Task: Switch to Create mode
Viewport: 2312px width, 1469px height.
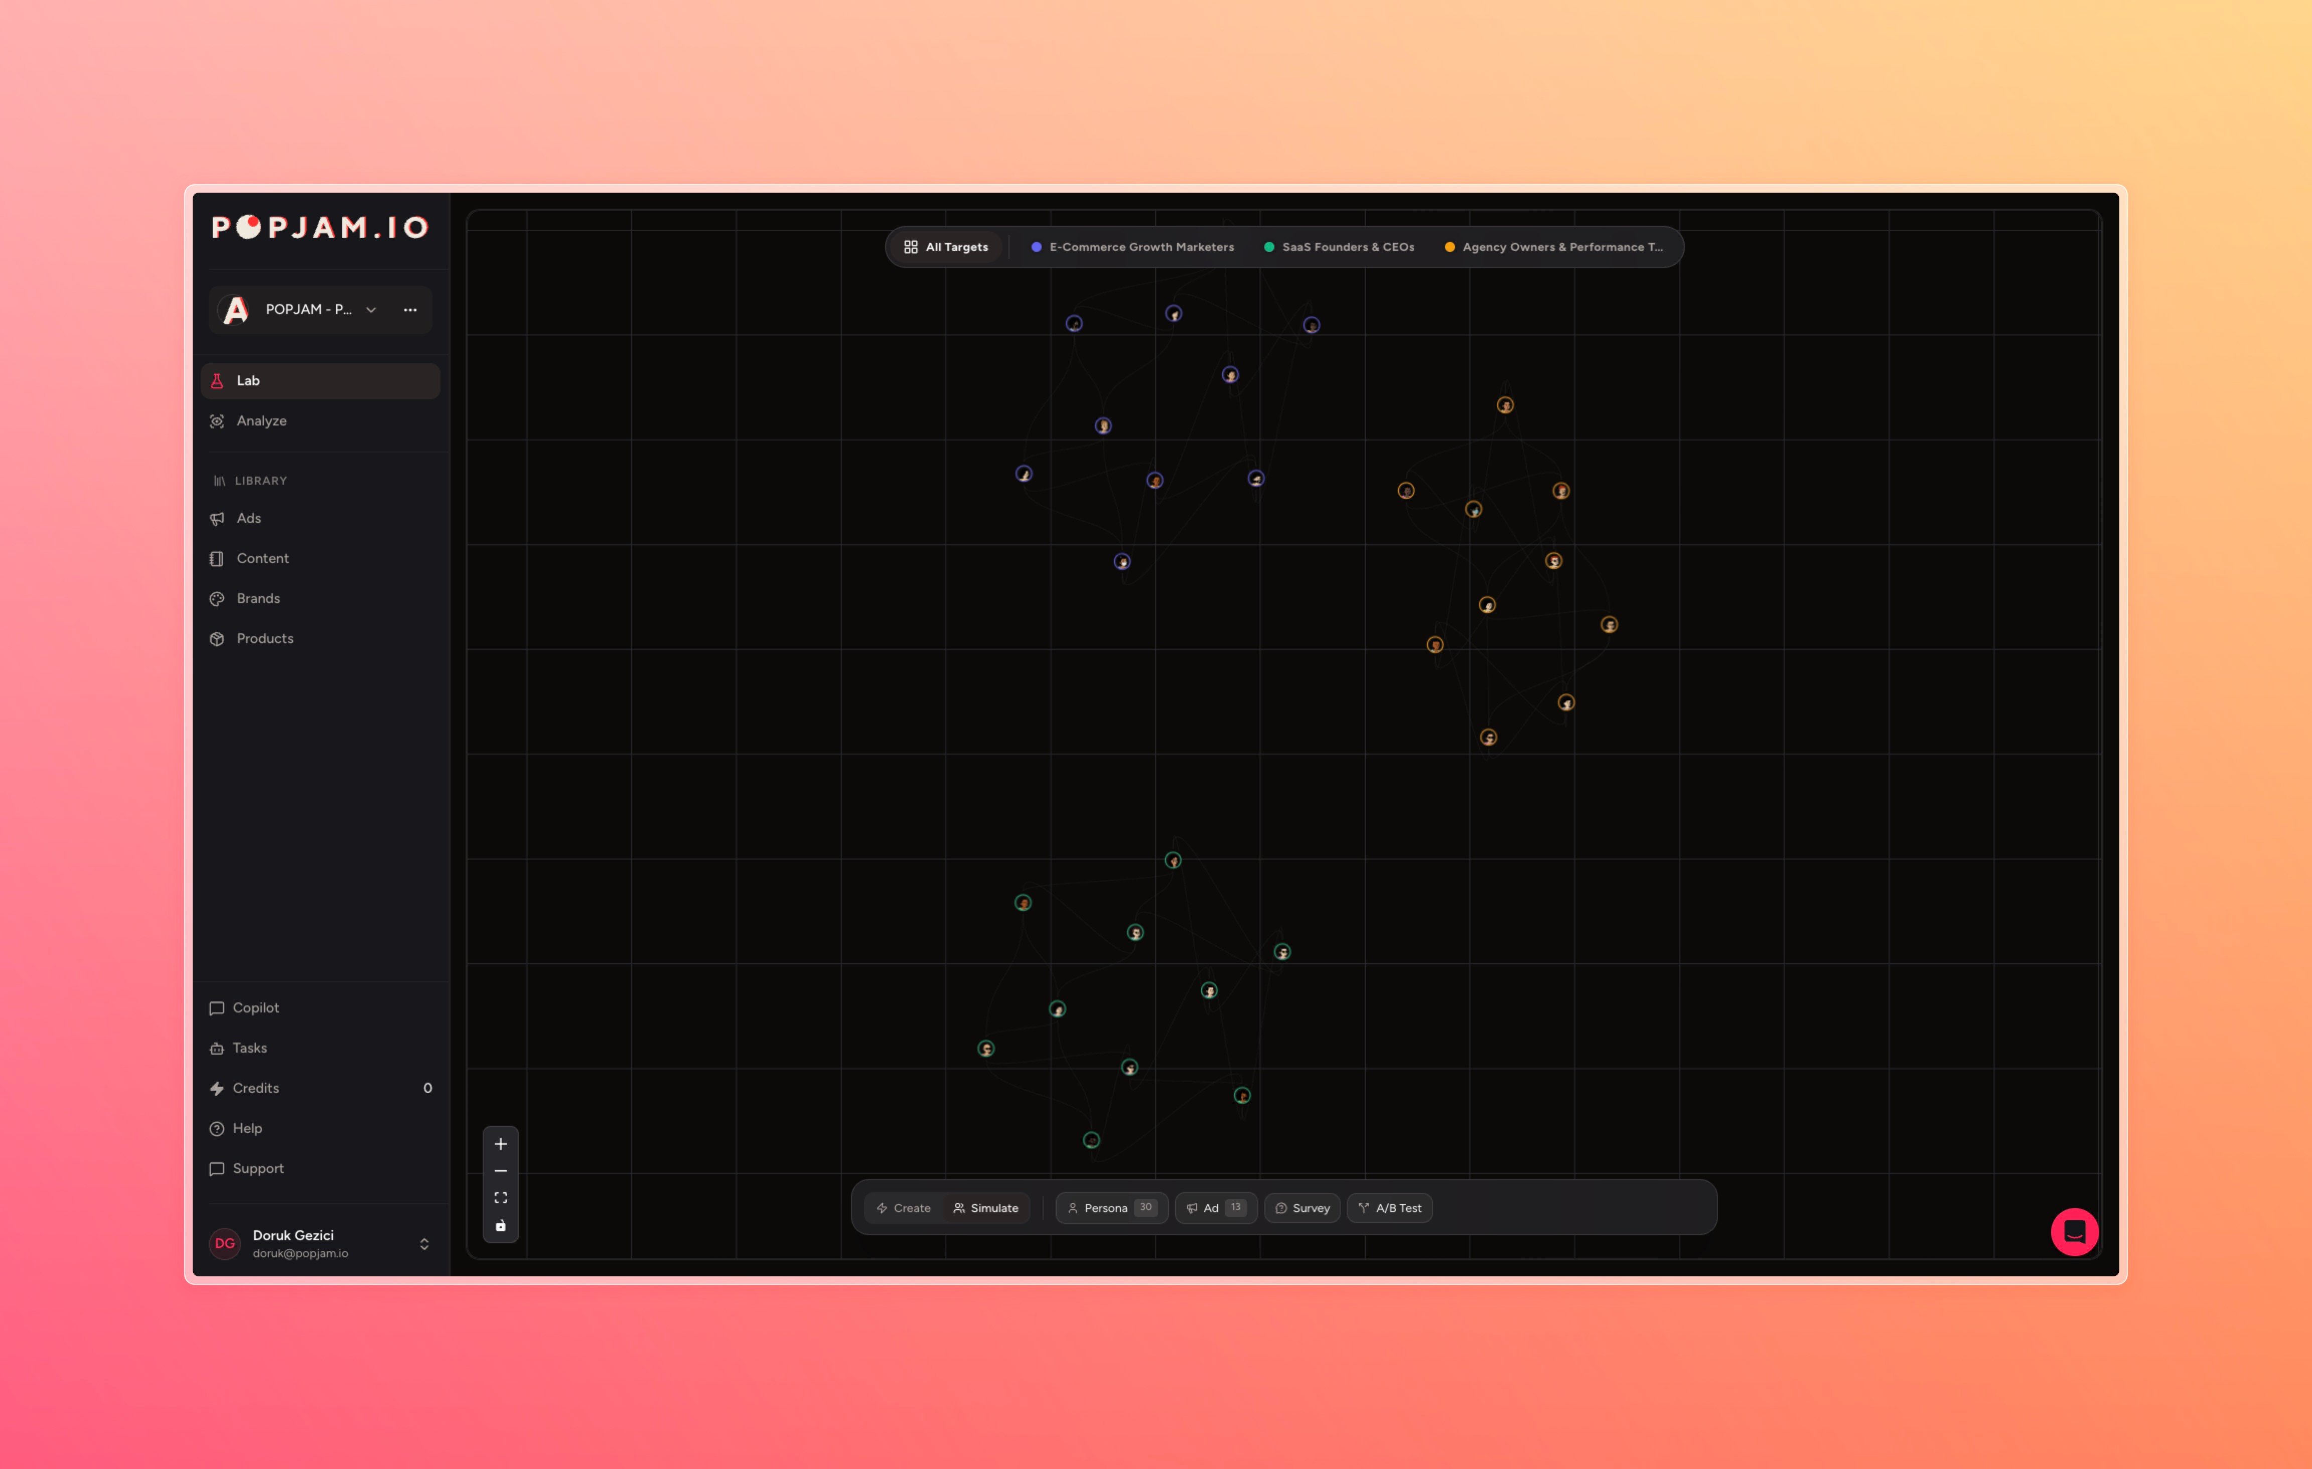Action: [904, 1208]
